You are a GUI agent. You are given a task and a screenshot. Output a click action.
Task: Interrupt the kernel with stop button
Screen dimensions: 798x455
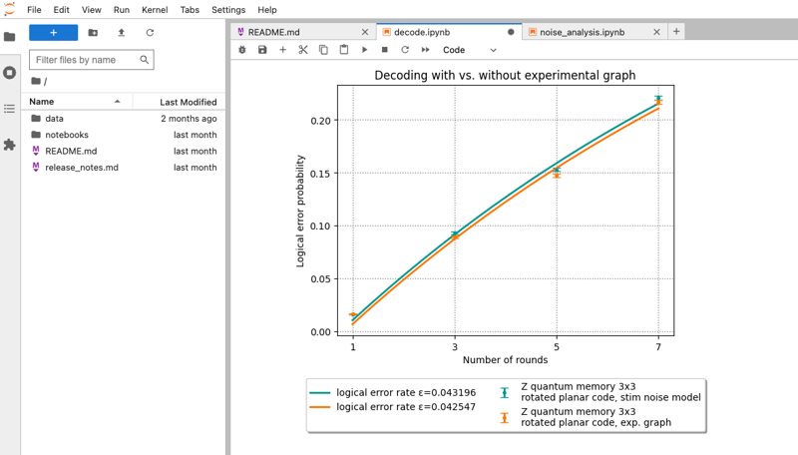[385, 50]
